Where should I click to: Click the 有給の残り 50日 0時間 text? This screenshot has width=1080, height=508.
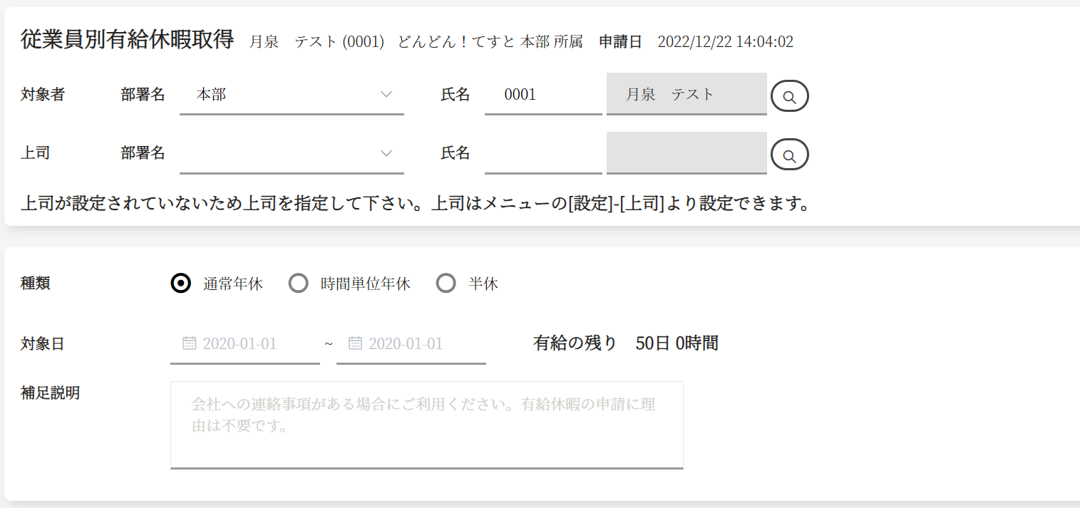pyautogui.click(x=625, y=343)
